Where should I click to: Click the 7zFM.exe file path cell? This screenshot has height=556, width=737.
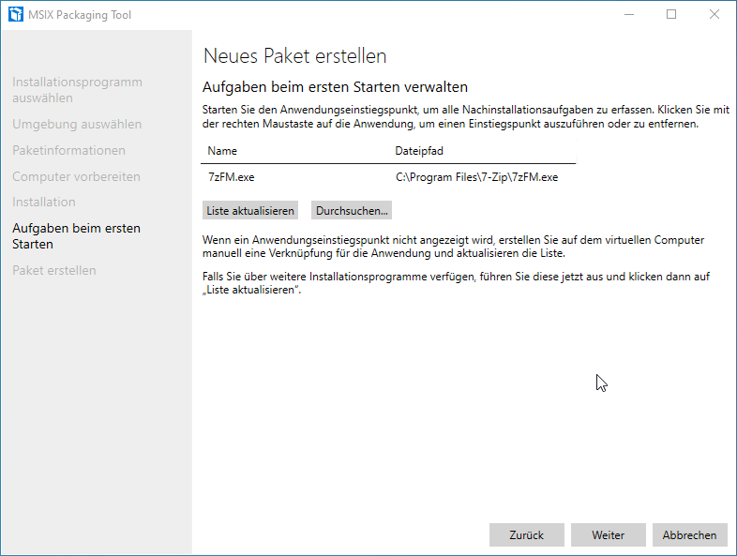pos(476,176)
